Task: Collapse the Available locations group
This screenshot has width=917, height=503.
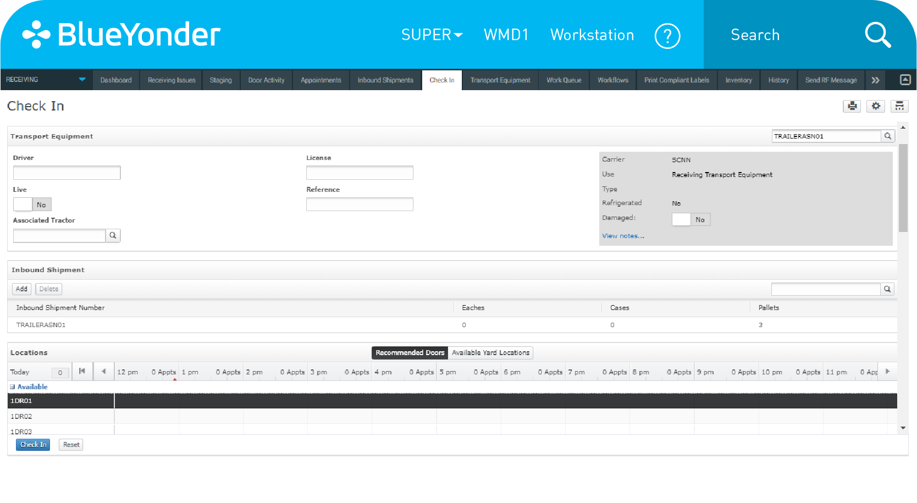Action: [13, 387]
